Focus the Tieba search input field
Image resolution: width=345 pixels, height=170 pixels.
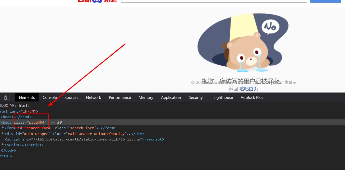pyautogui.click(x=214, y=1)
